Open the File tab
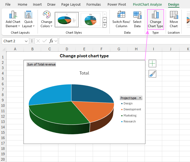The width and height of the screenshot is (190, 162). pos(8,5)
